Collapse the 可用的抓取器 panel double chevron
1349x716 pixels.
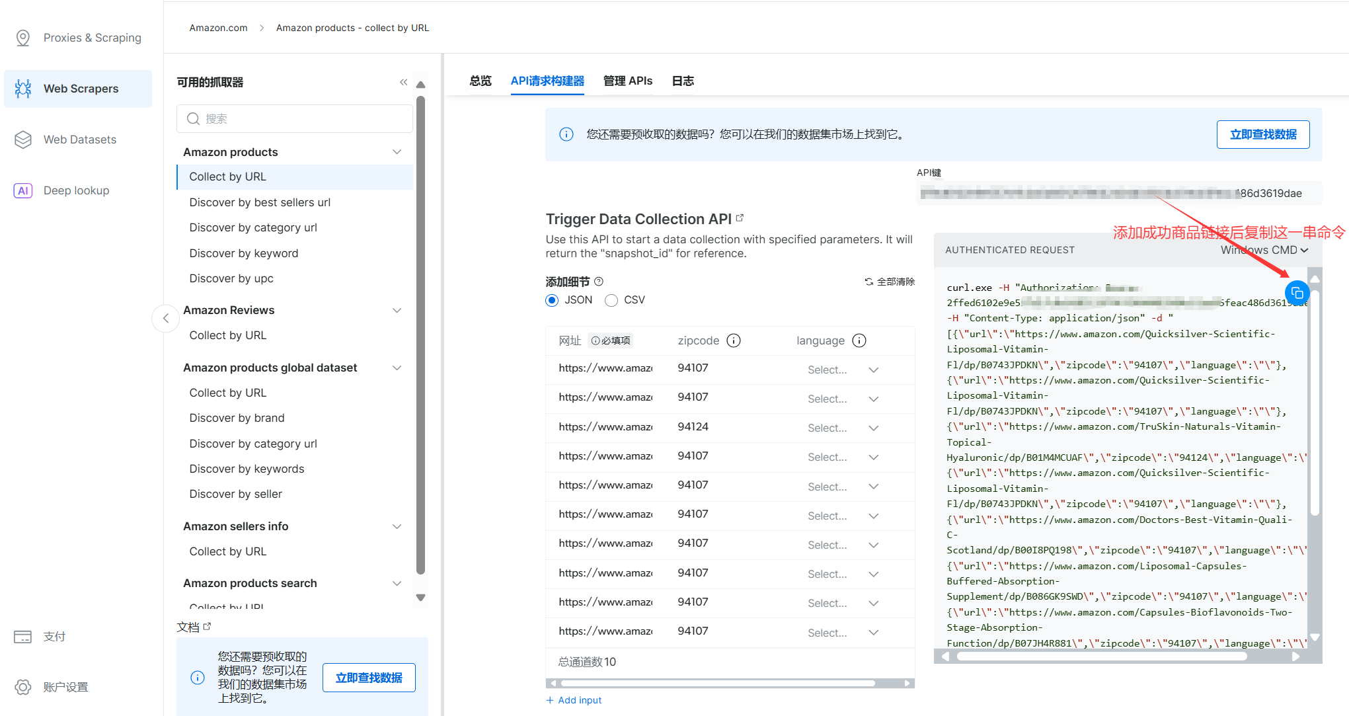(403, 82)
